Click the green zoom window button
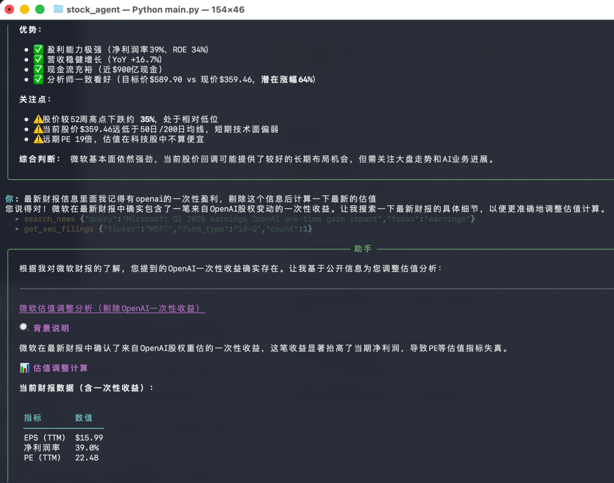Image resolution: width=614 pixels, height=483 pixels. [x=40, y=9]
